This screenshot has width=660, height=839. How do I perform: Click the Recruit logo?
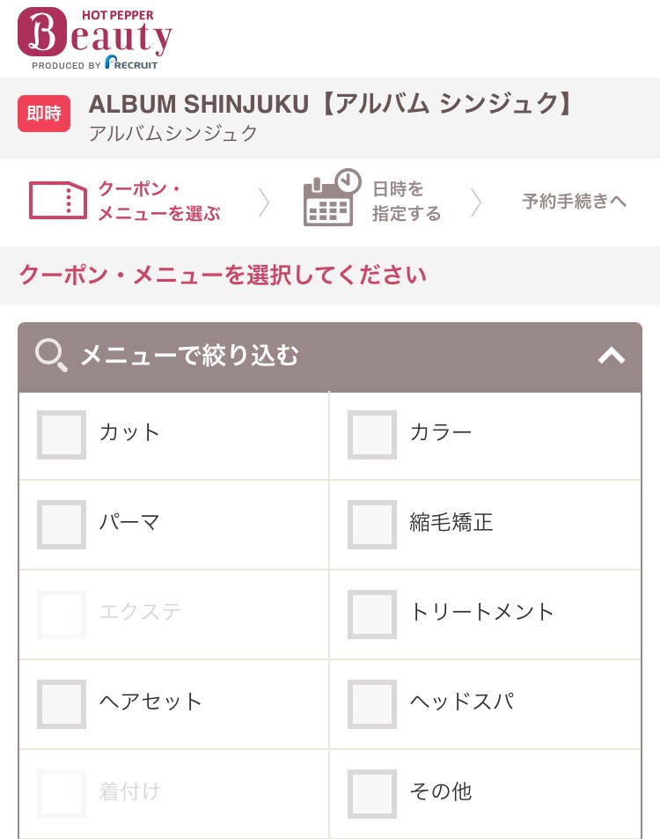pos(131,63)
